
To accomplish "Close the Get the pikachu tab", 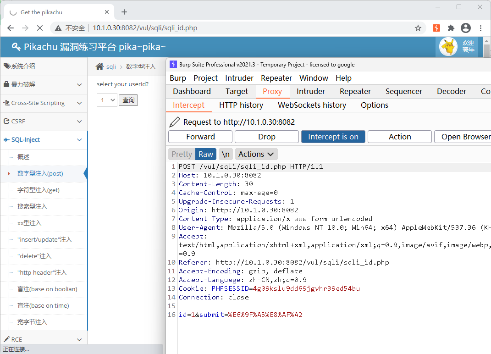I will (107, 12).
